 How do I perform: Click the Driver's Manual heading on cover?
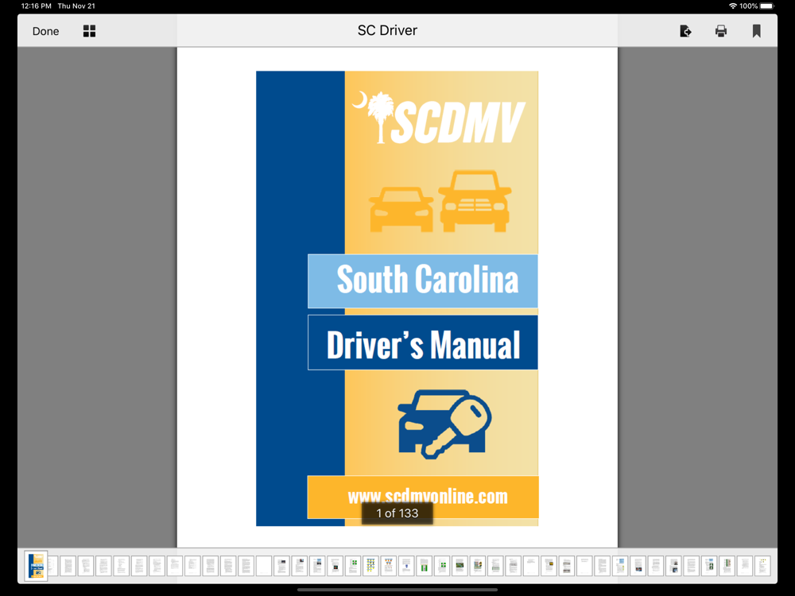[424, 345]
